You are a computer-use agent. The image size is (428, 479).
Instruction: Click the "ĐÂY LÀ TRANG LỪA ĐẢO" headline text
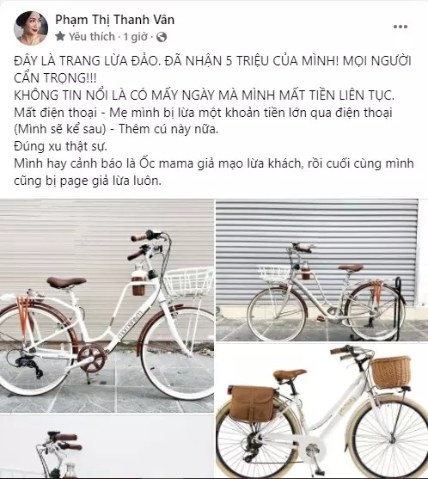pyautogui.click(x=87, y=61)
